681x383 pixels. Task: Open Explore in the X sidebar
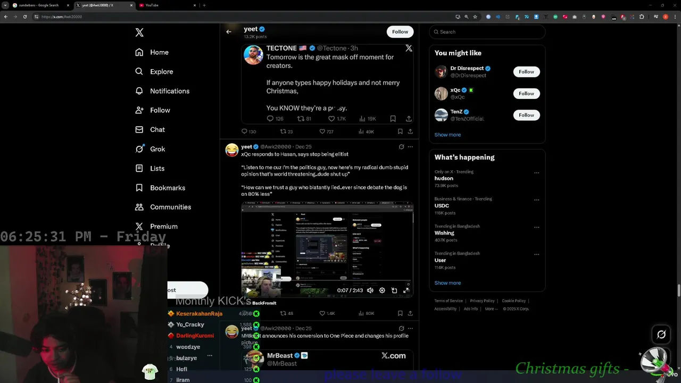154,71
